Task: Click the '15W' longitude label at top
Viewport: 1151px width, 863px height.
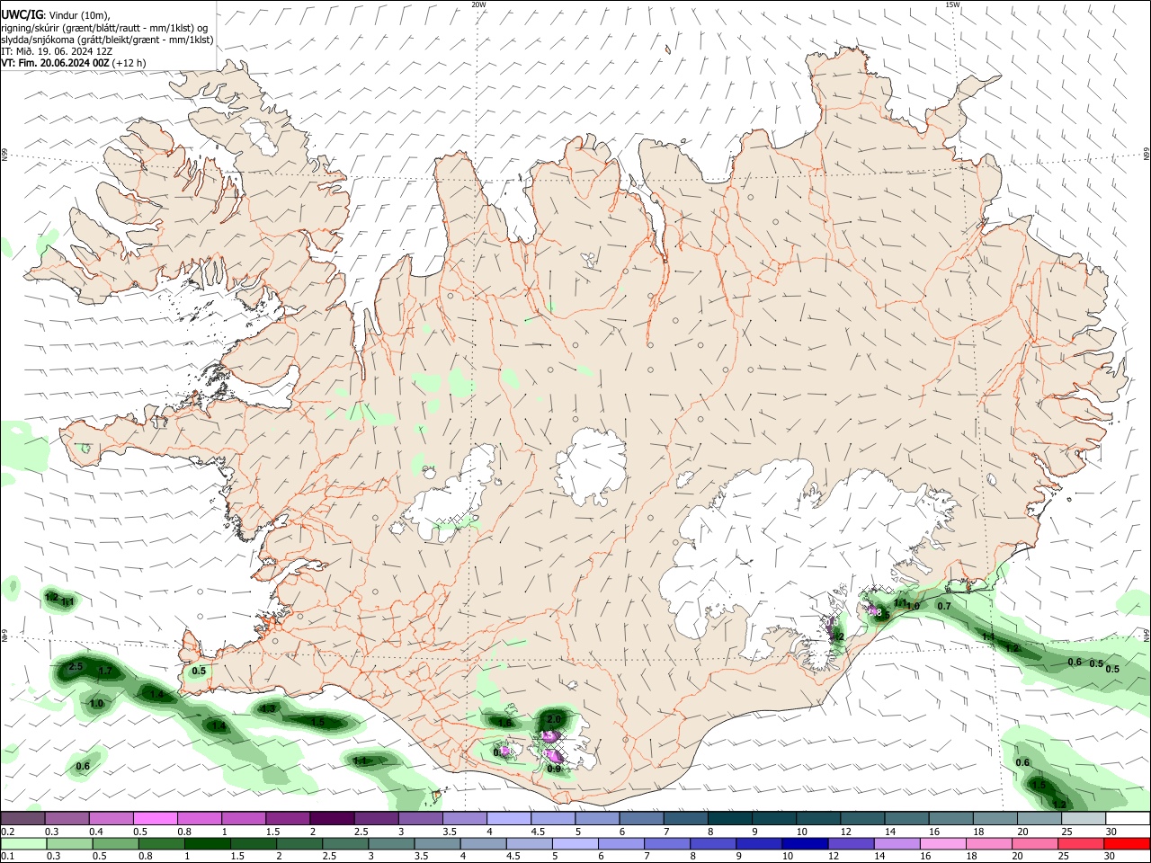Action: (x=953, y=4)
